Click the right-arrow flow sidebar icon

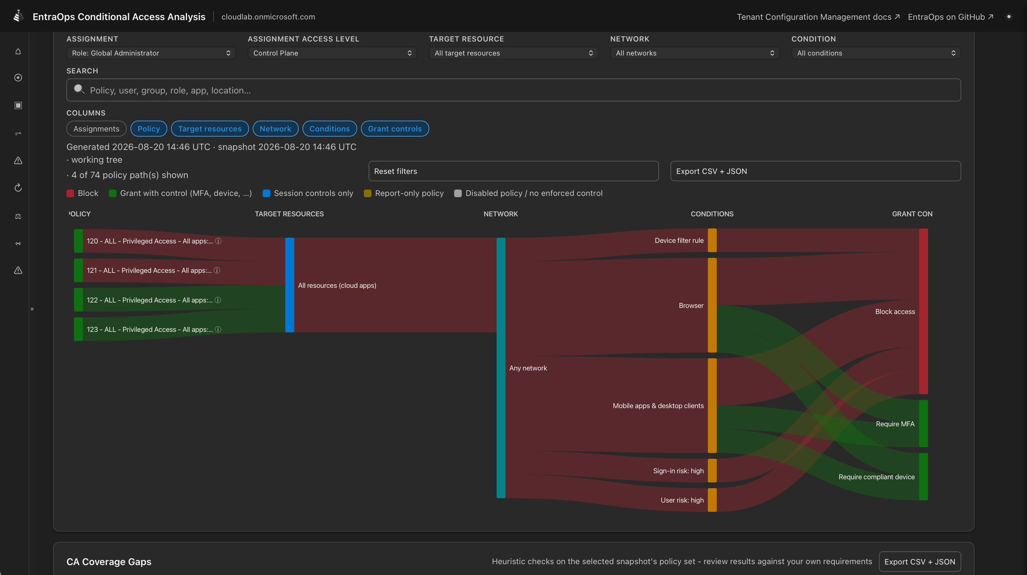(18, 133)
